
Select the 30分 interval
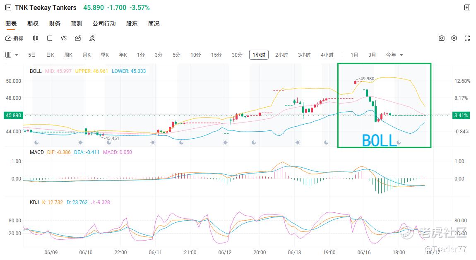pyautogui.click(x=237, y=55)
